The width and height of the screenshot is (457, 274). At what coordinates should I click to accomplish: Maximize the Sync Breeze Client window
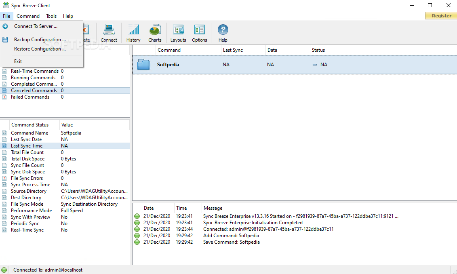point(430,5)
